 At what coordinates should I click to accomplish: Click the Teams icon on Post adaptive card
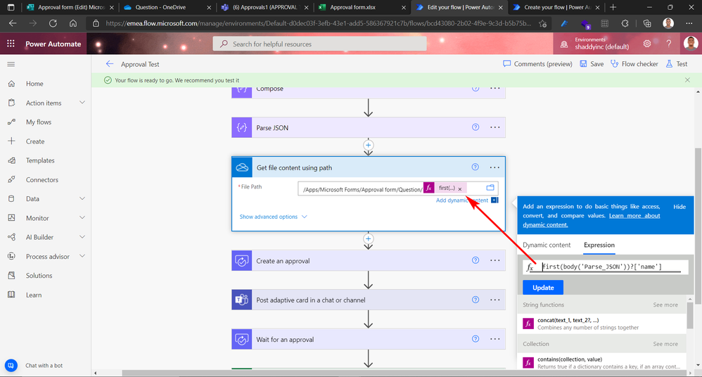pyautogui.click(x=242, y=300)
